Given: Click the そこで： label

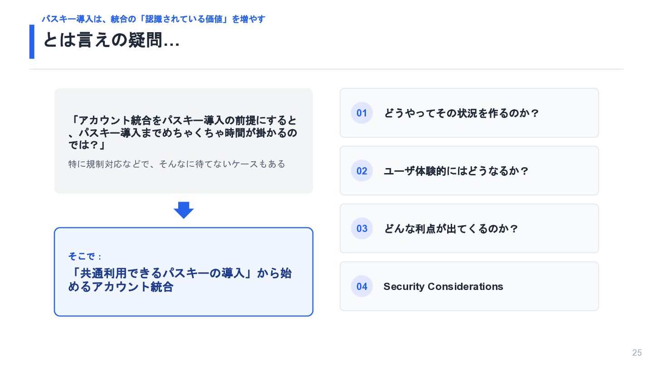Looking at the screenshot, I should (85, 256).
